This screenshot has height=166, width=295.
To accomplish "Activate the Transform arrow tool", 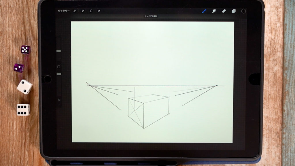I will click(x=99, y=11).
